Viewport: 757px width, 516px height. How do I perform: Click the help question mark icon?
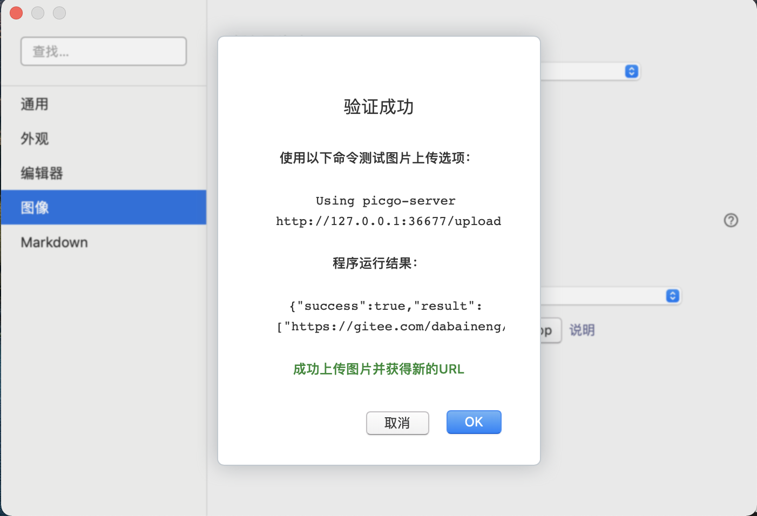pyautogui.click(x=731, y=220)
